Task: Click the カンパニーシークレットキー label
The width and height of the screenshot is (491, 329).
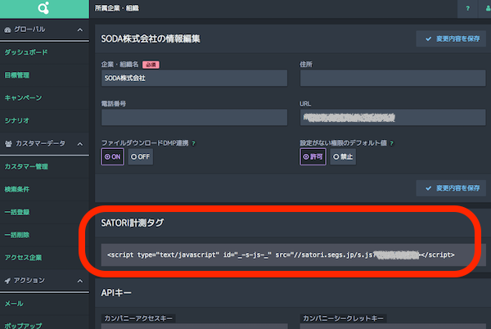Action: tap(343, 318)
